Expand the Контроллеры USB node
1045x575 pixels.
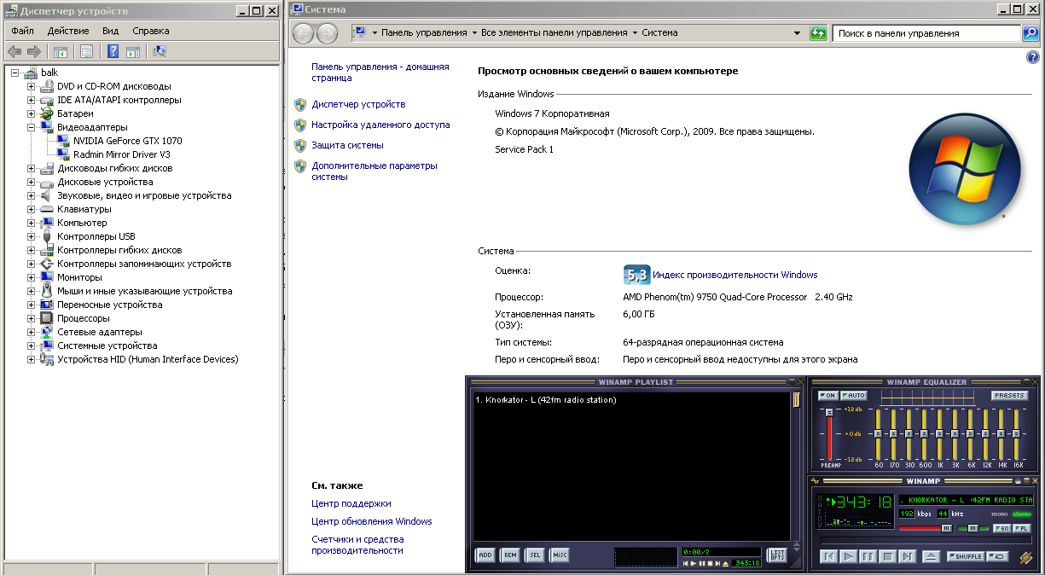pos(32,236)
